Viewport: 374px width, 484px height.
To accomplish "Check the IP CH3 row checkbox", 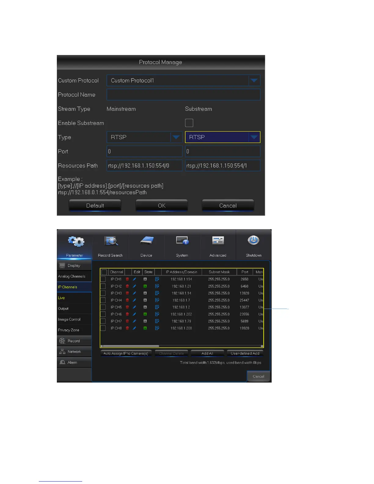I will coord(103,293).
